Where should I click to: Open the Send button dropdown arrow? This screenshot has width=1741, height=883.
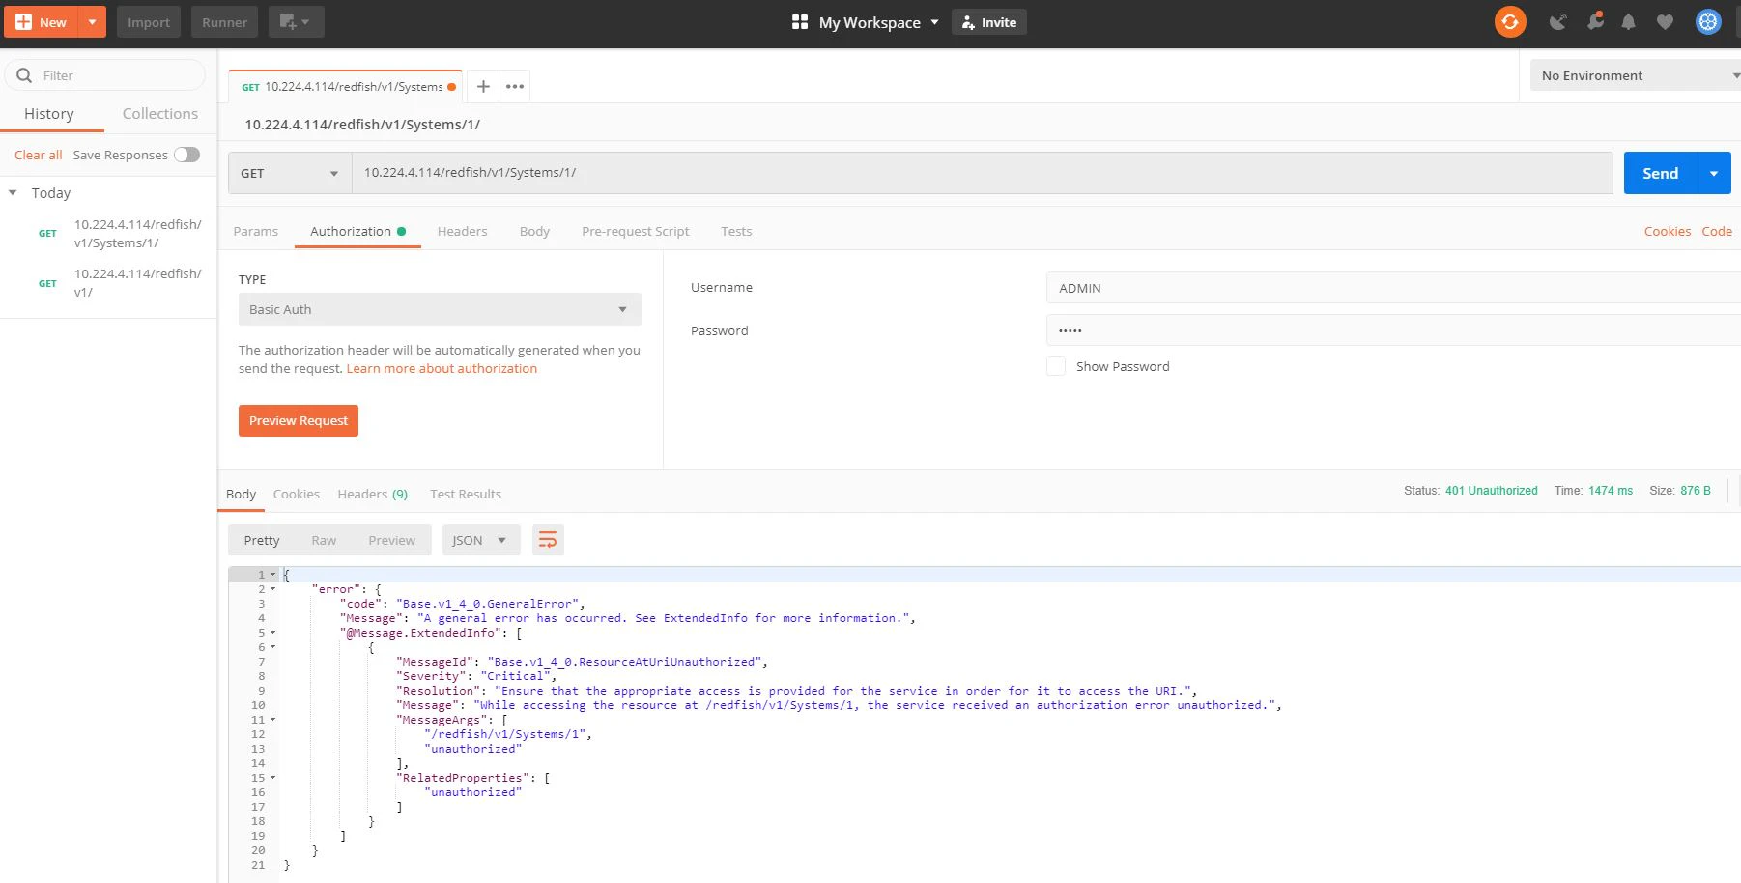point(1714,173)
